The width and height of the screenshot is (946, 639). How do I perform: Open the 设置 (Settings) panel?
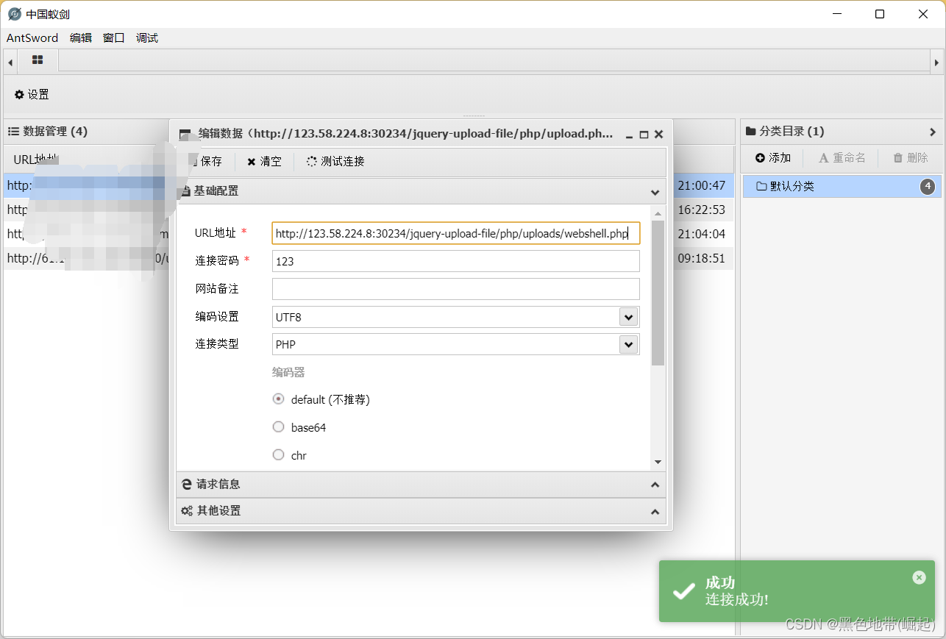coord(31,94)
